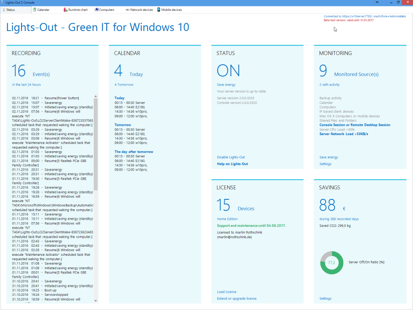Switch to the Status tab
Image resolution: width=413 pixels, height=310 pixels.
click(x=10, y=9)
